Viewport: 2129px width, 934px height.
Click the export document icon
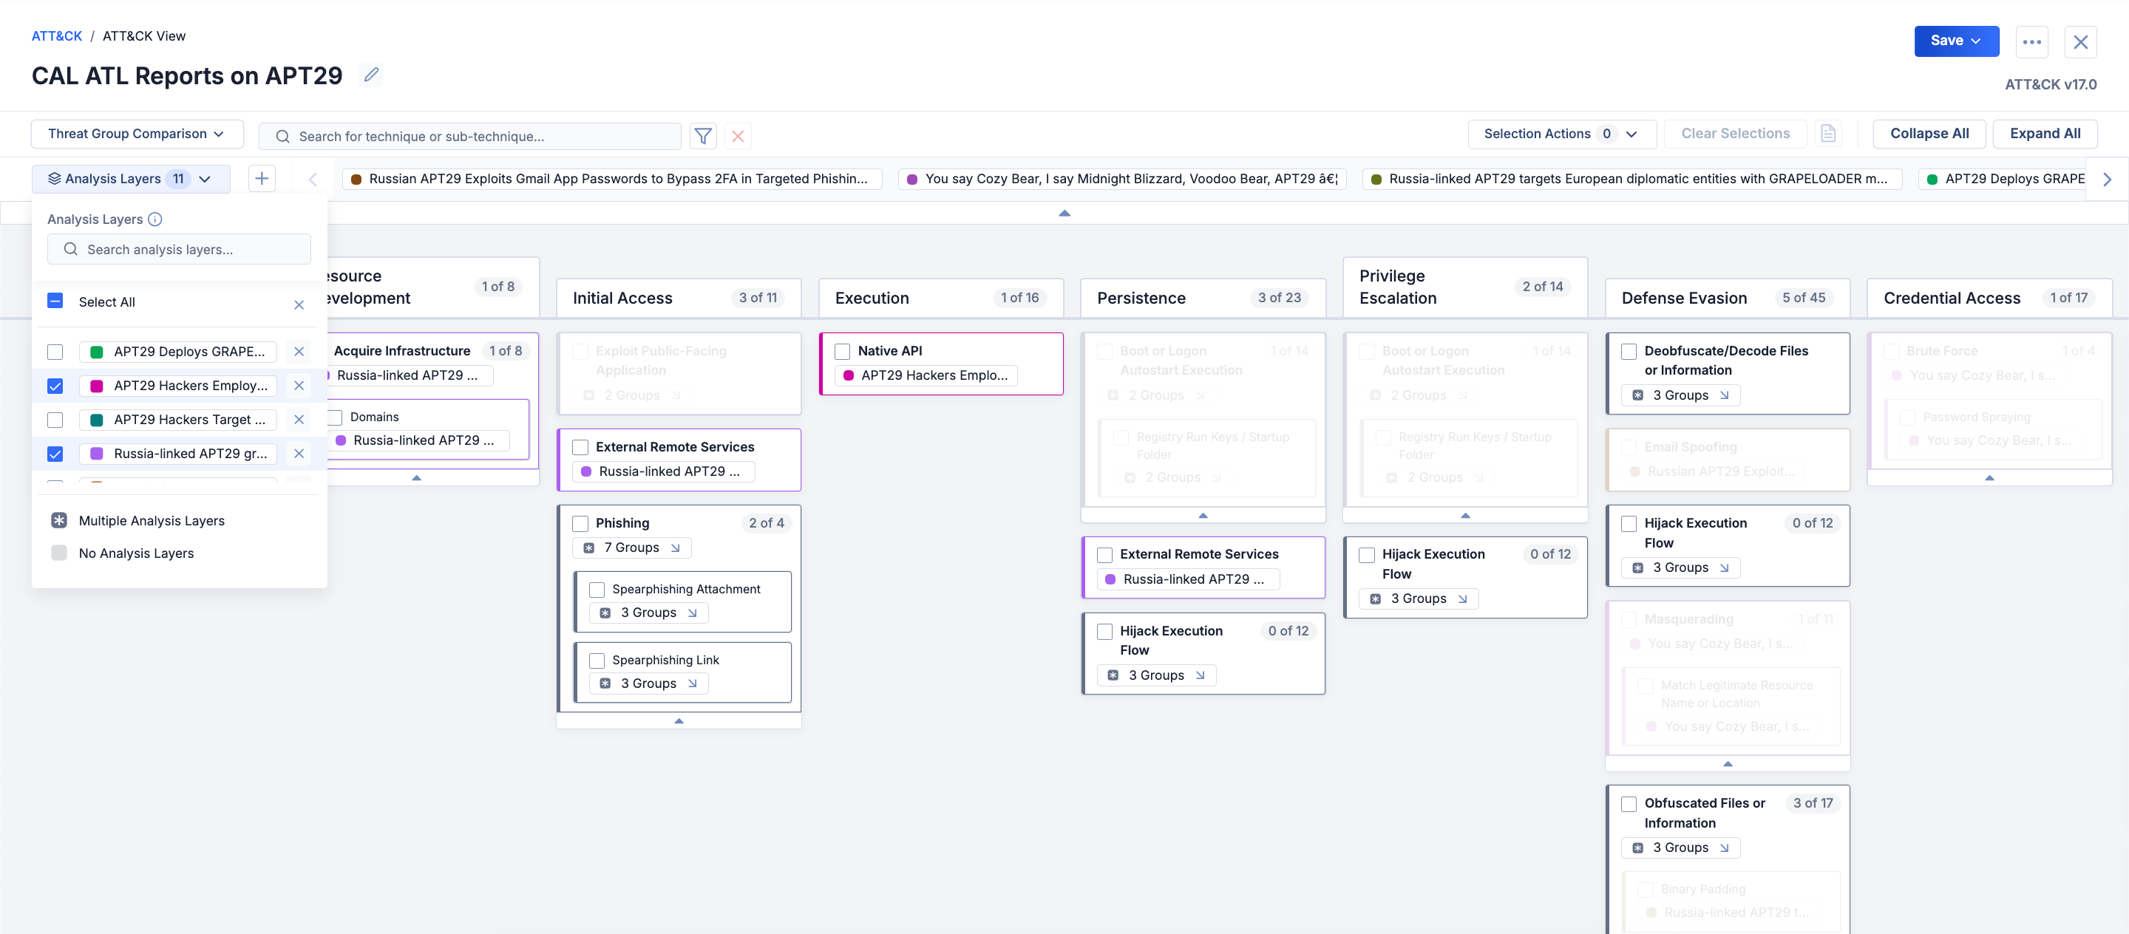pyautogui.click(x=1827, y=134)
